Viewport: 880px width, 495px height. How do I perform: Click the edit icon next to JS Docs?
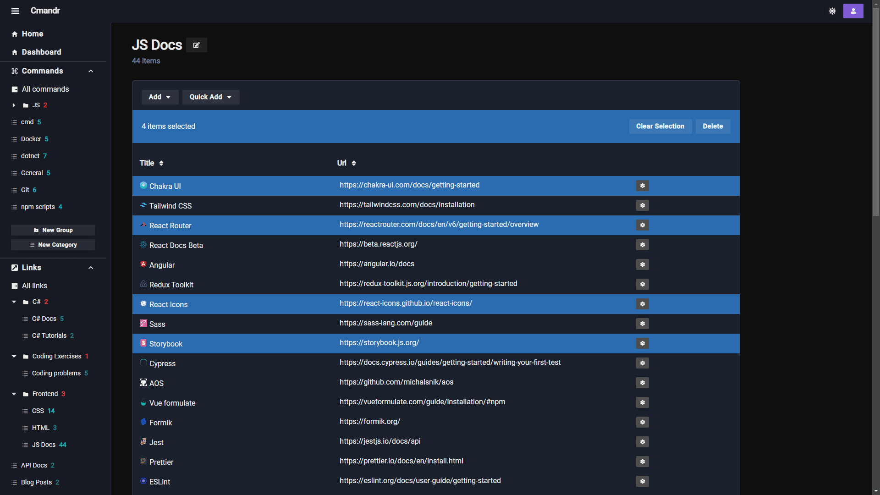(197, 45)
